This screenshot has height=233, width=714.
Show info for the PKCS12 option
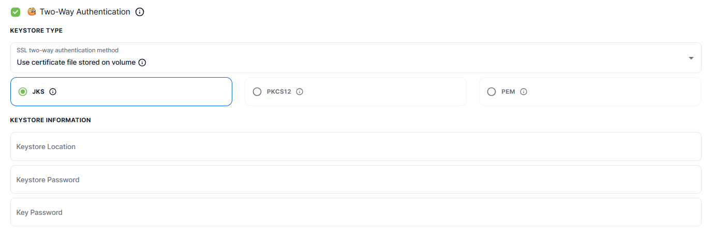[x=300, y=92]
